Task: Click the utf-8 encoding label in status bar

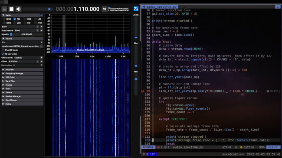Action: [226, 147]
